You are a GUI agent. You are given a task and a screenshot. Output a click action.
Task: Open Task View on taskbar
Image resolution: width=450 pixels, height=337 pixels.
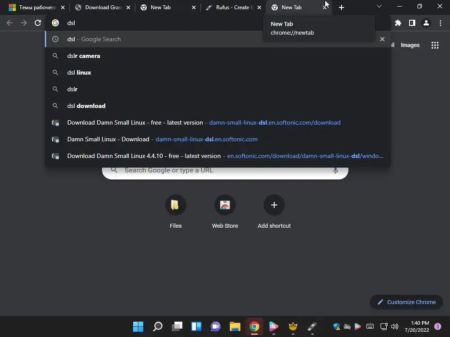point(177,326)
